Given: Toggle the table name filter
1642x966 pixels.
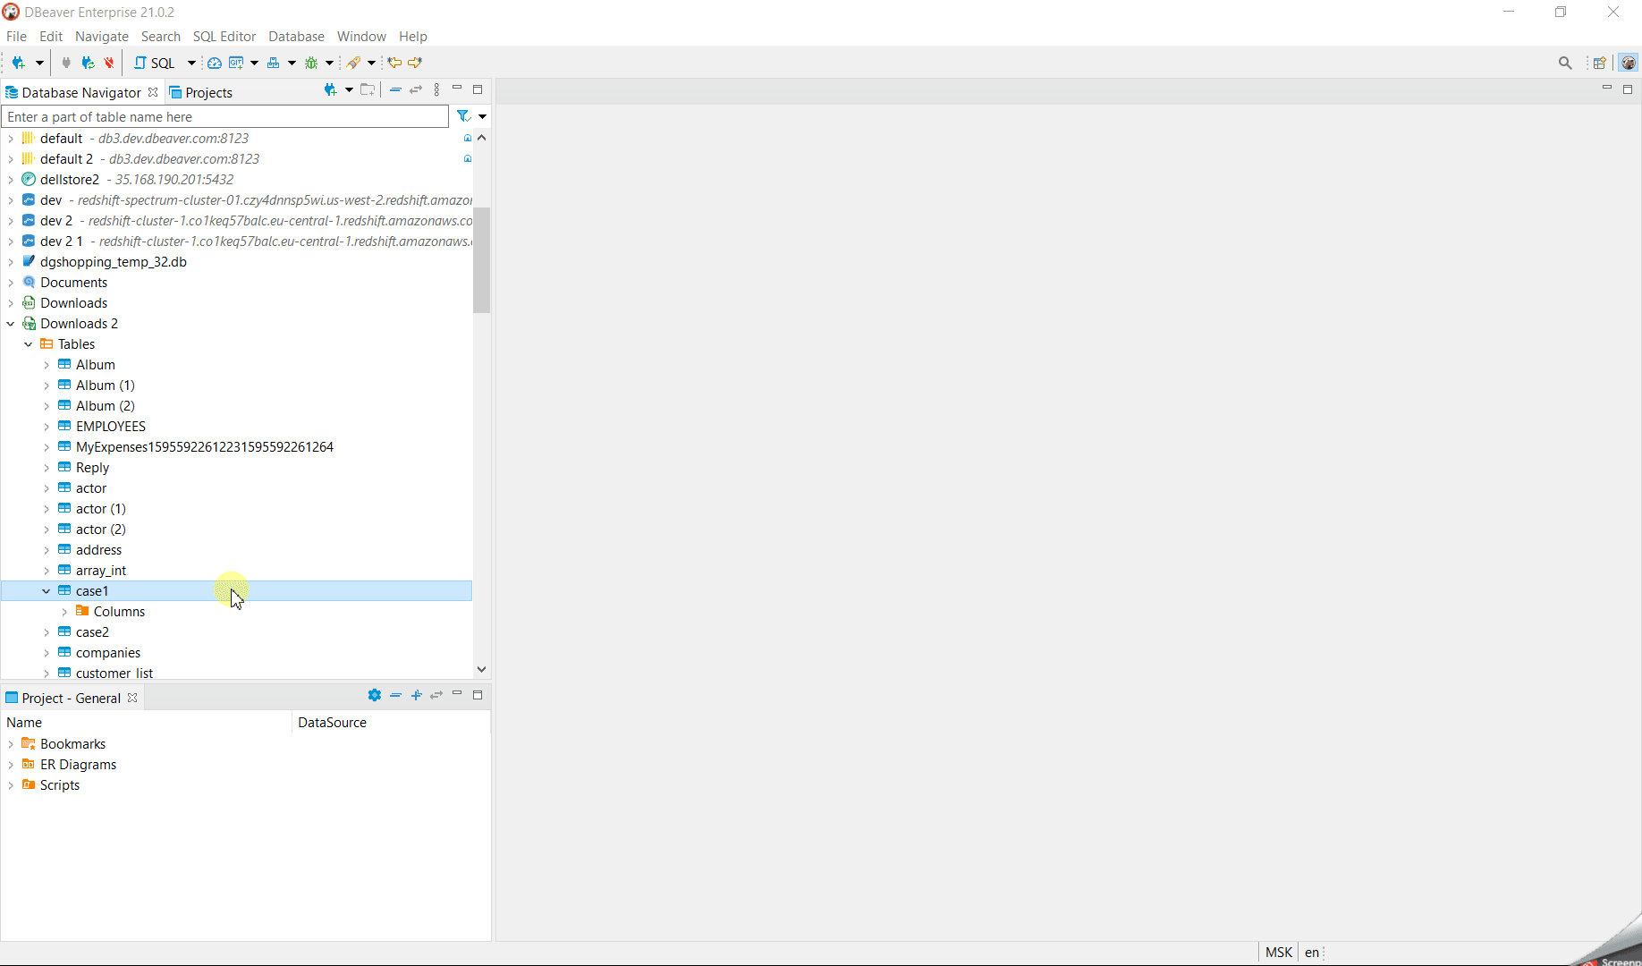Looking at the screenshot, I should tap(462, 116).
